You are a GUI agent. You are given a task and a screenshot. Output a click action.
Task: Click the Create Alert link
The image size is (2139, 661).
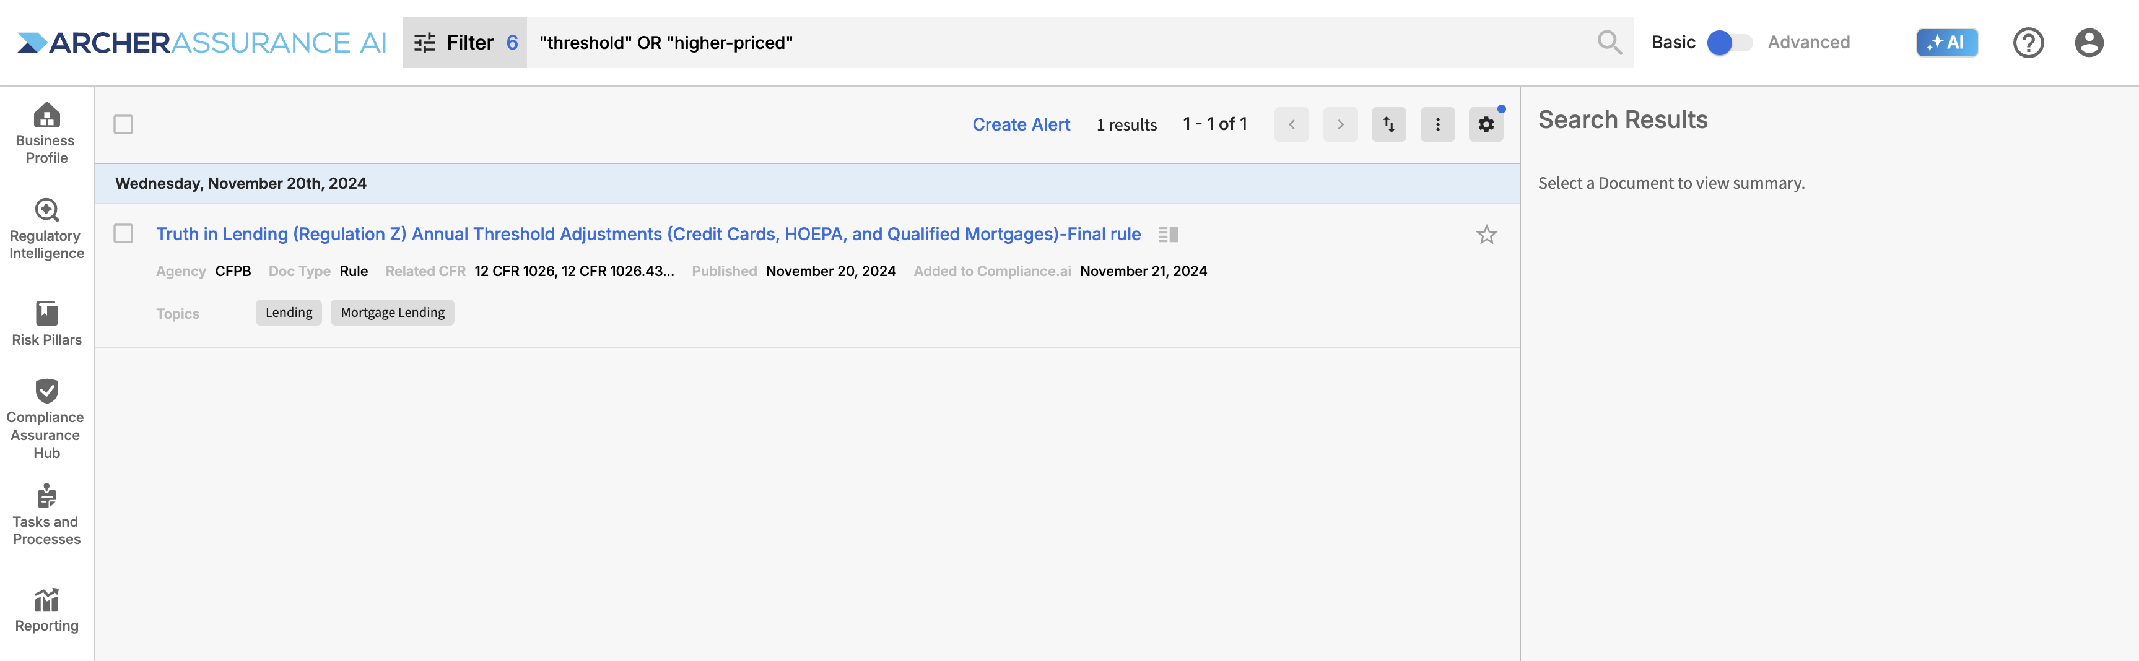1021,124
